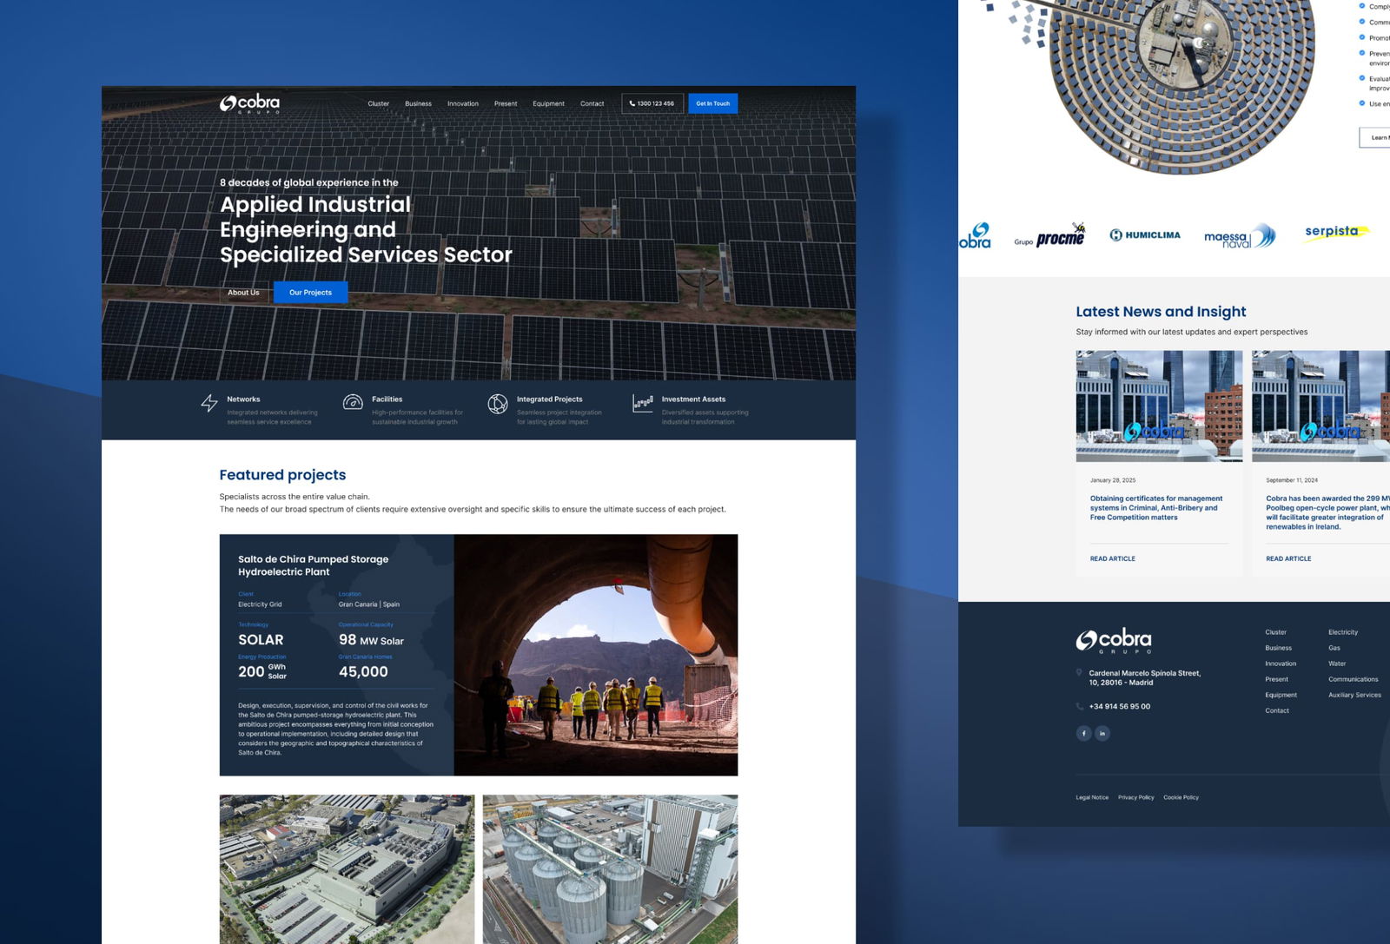Click the Networks lightning bolt icon
The width and height of the screenshot is (1390, 944).
click(209, 403)
